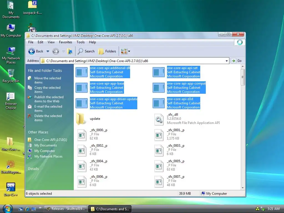Select _sfx_0003._p file icon
Viewport: 284px width, 213px height.
(159, 151)
